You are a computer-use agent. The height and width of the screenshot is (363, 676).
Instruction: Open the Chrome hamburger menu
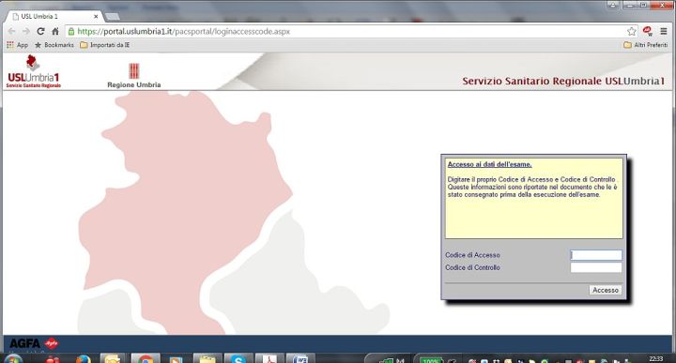tap(664, 31)
